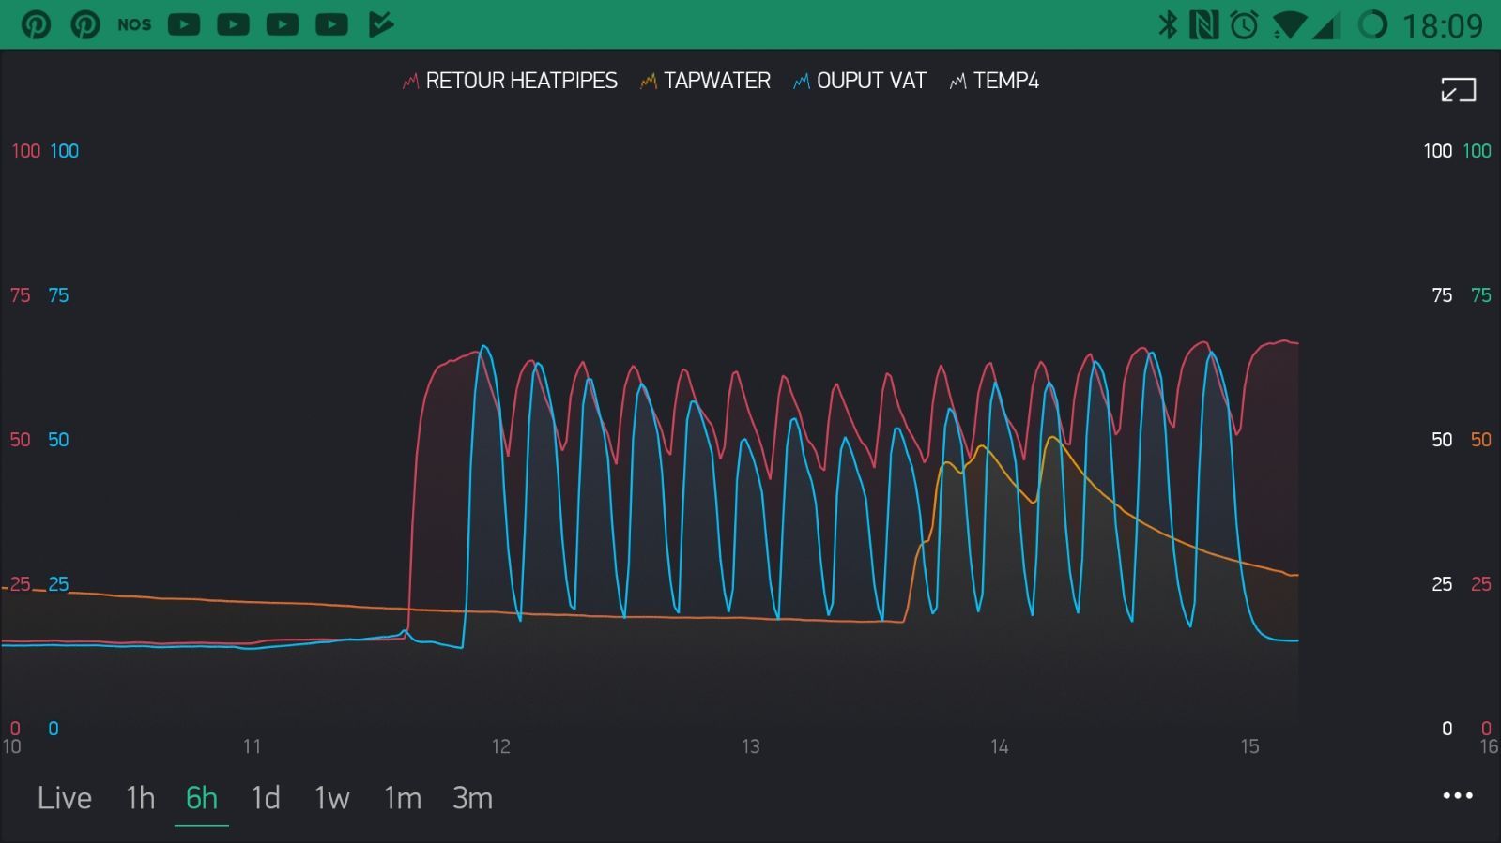
Task: Tap the circular battery indicator icon
Action: point(1372,24)
